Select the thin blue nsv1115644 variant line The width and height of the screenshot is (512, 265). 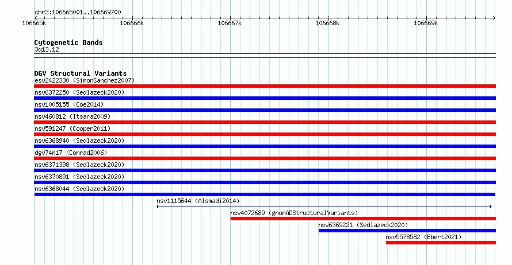[324, 206]
